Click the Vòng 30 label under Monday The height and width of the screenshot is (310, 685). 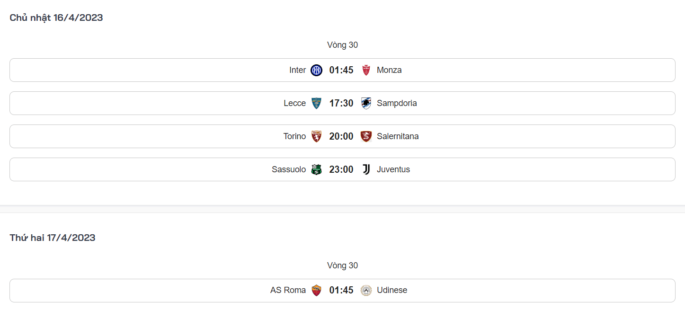(342, 266)
